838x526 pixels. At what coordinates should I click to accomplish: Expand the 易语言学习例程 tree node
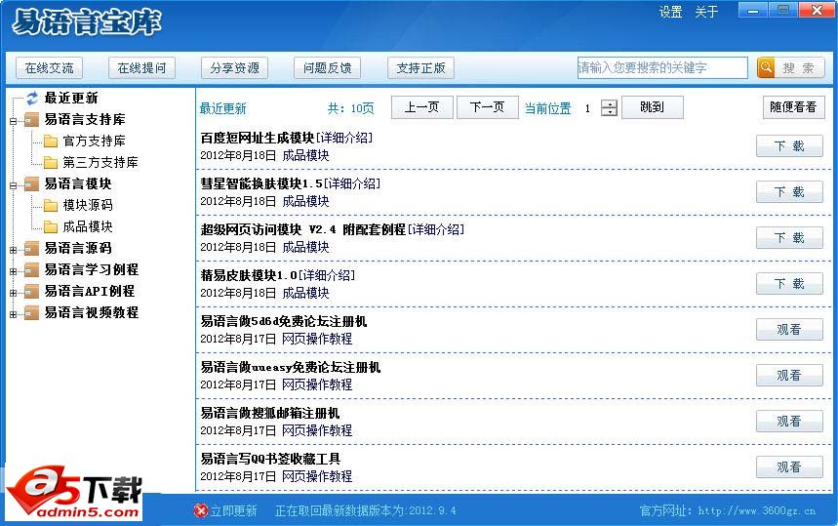click(x=14, y=270)
